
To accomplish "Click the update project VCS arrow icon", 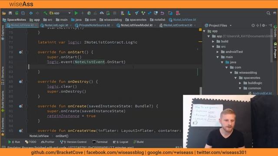I will [136, 13].
